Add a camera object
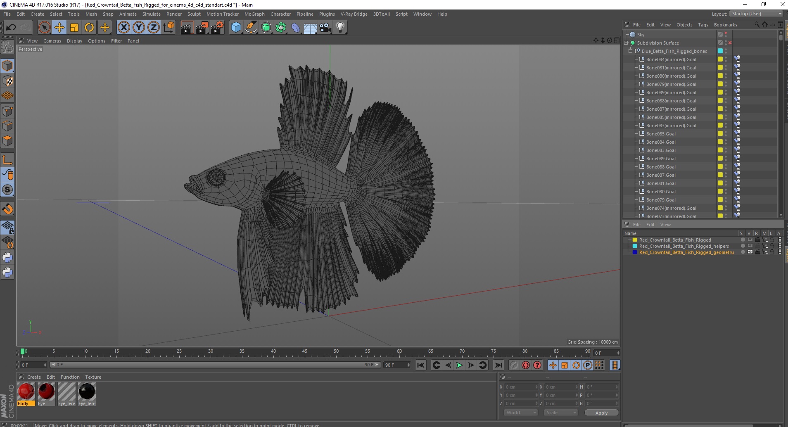788x427 pixels. pos(325,28)
